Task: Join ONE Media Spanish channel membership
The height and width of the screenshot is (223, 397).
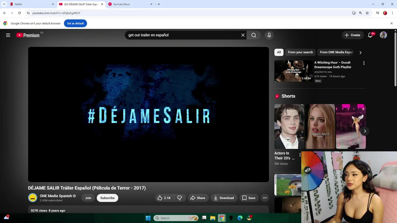Action: point(88,198)
